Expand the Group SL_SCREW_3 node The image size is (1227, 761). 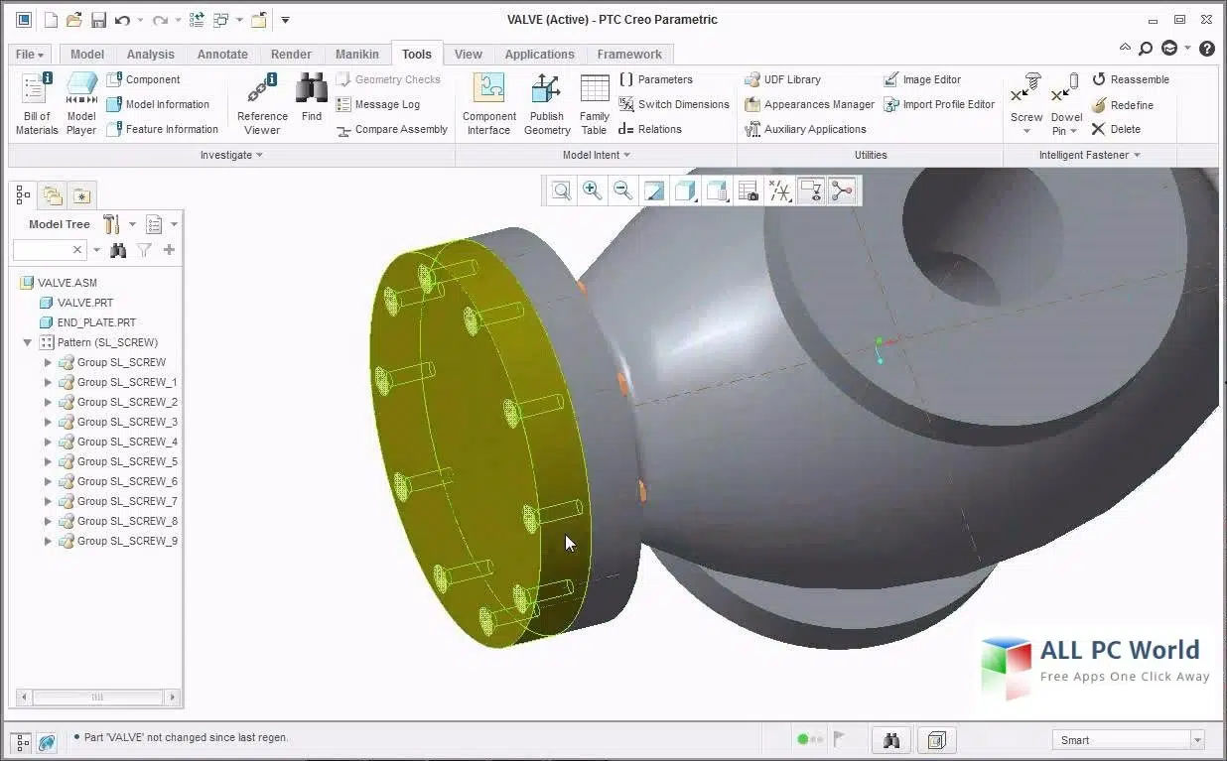coord(48,422)
